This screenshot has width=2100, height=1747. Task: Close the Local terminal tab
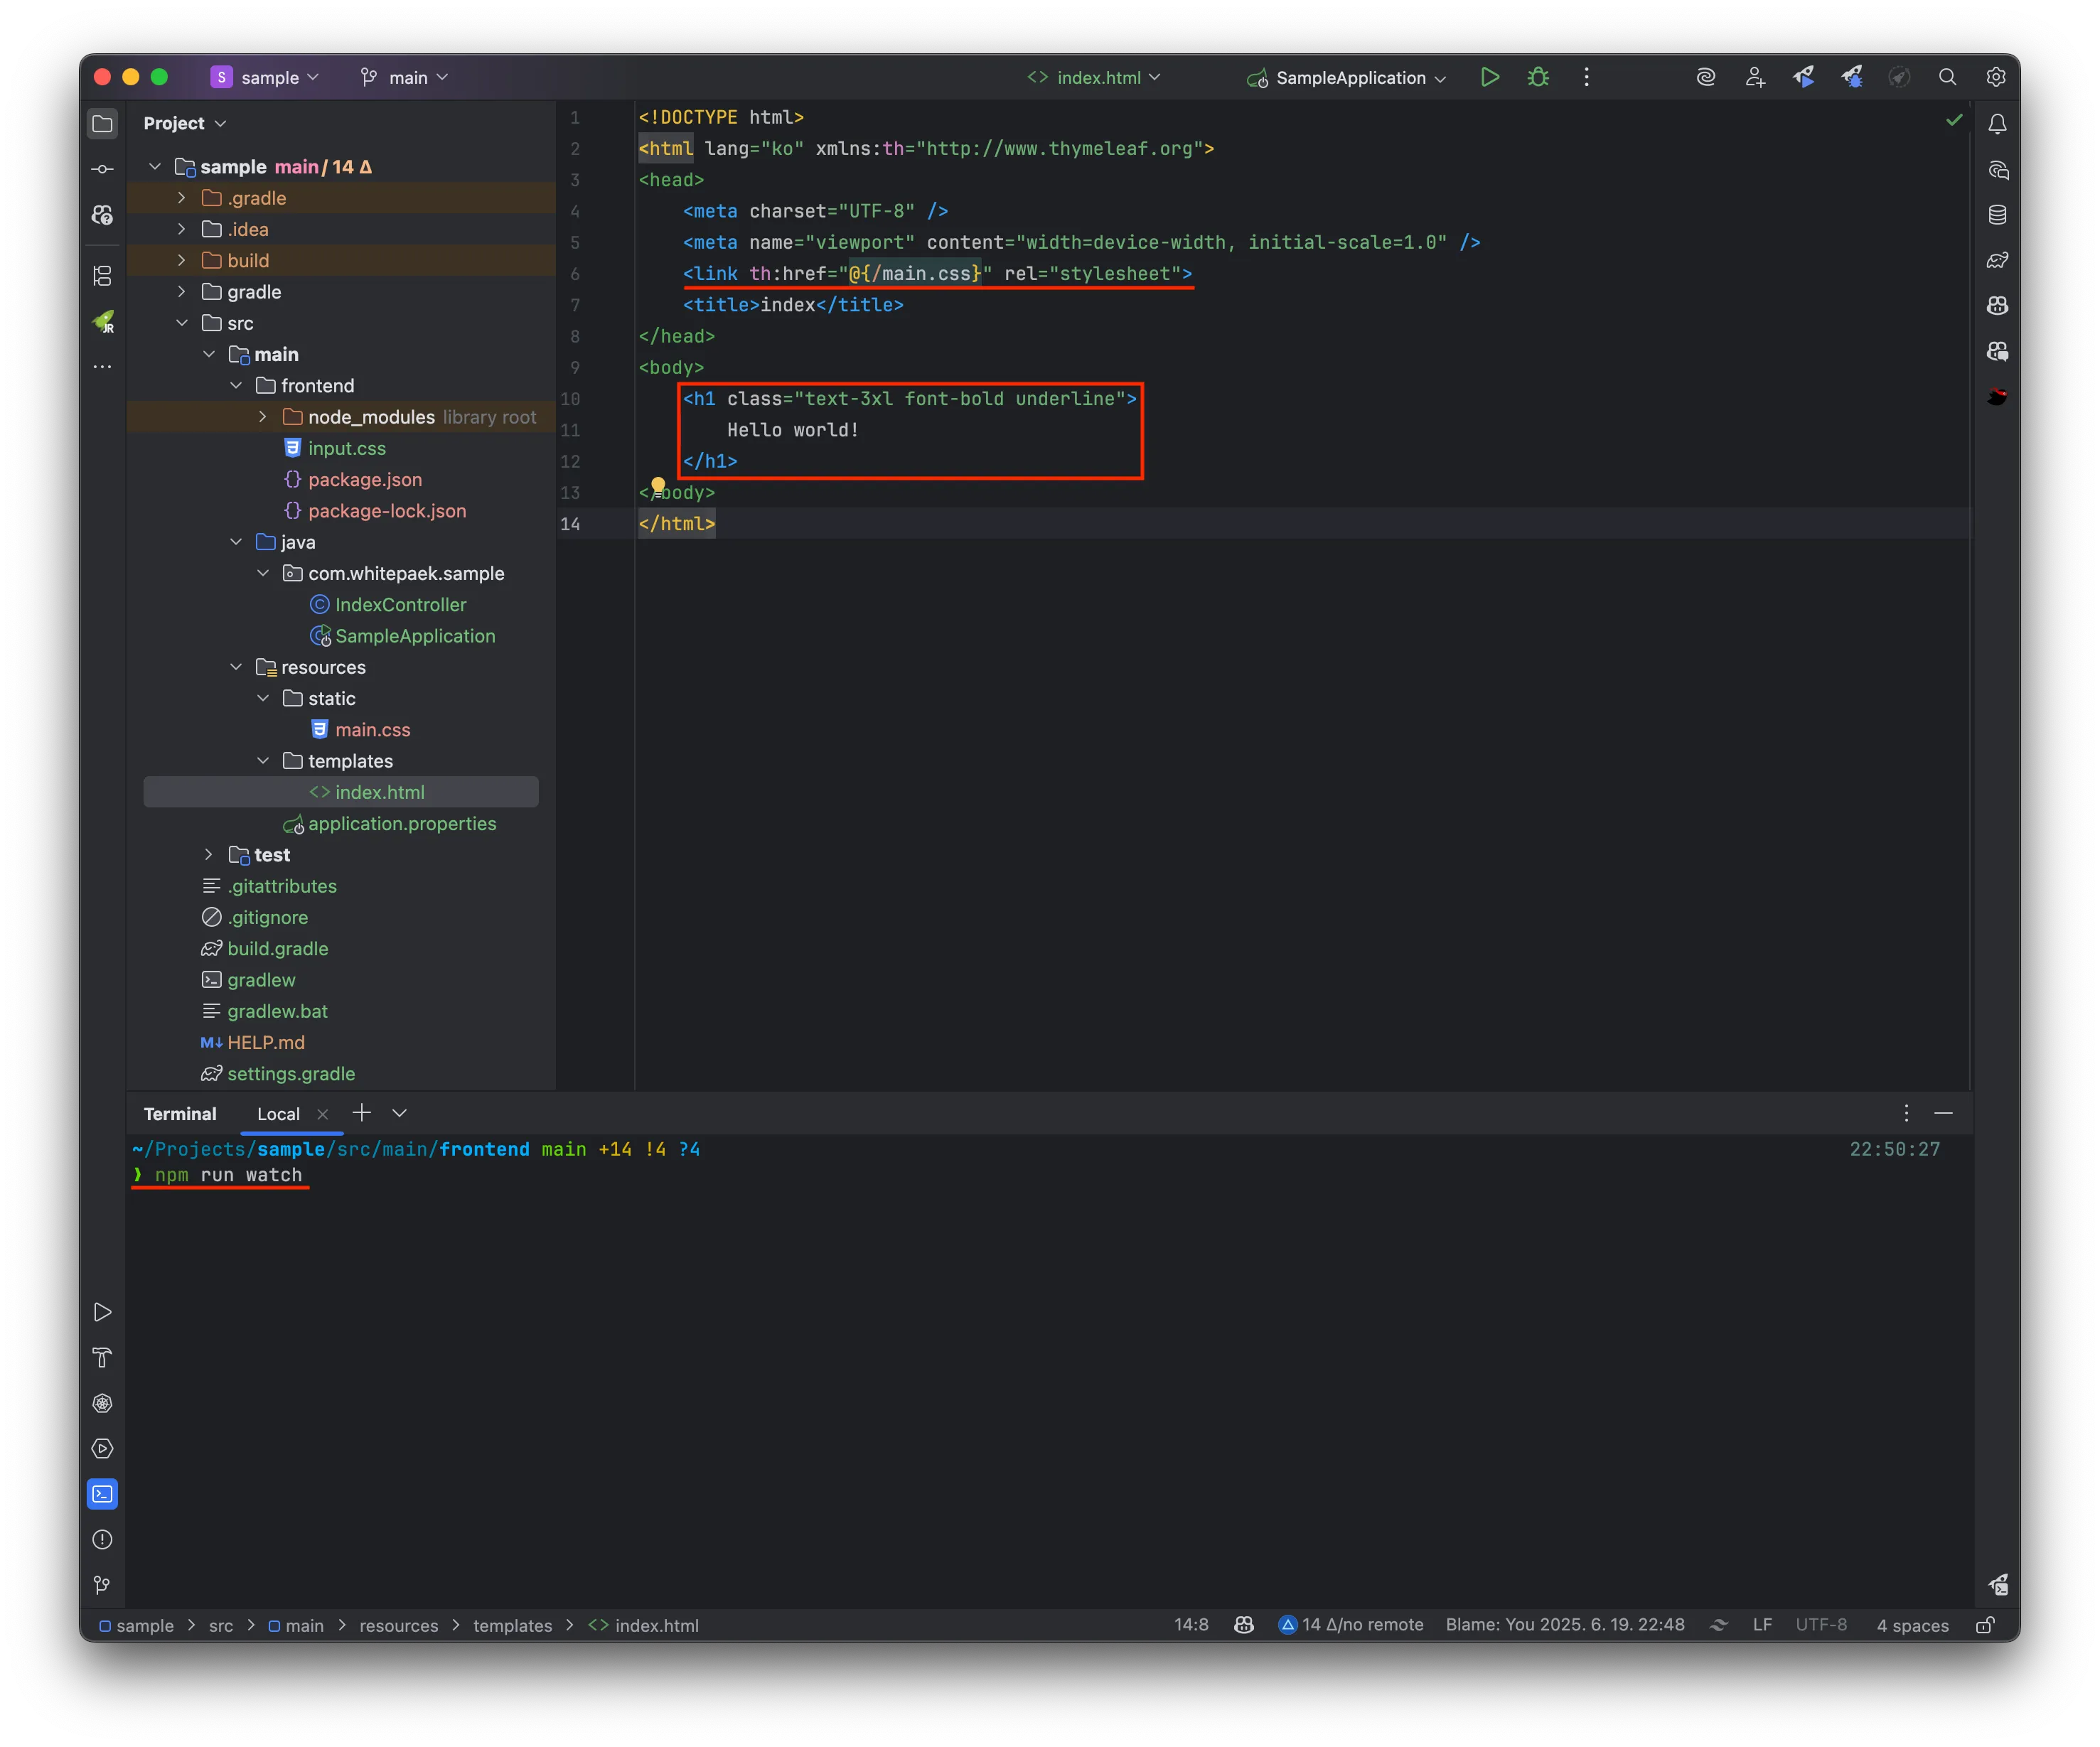[322, 1114]
